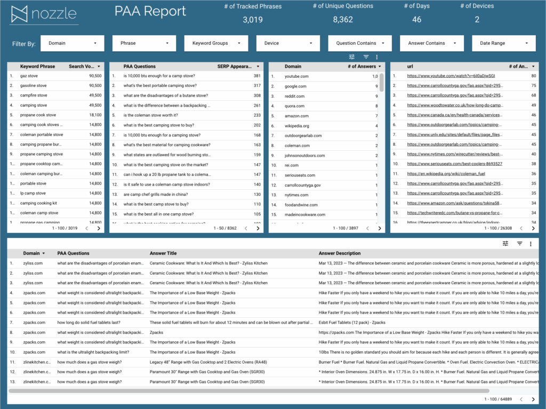Show next page of Domain answers table

click(x=380, y=228)
